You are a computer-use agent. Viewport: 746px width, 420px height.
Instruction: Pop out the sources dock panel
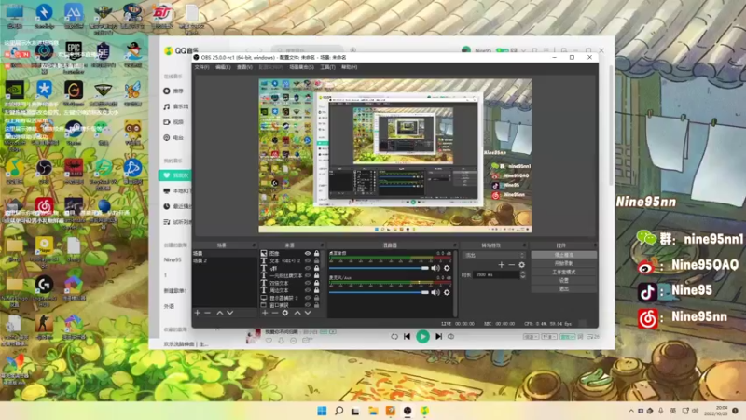[x=322, y=245]
